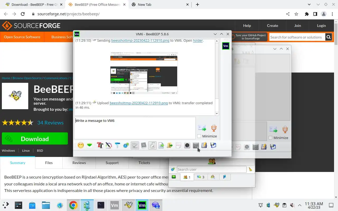Open the beesshottmp png link in Sending line

coord(140,41)
